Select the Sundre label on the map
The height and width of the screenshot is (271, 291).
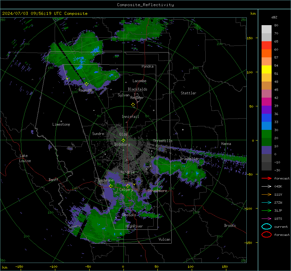point(98,133)
